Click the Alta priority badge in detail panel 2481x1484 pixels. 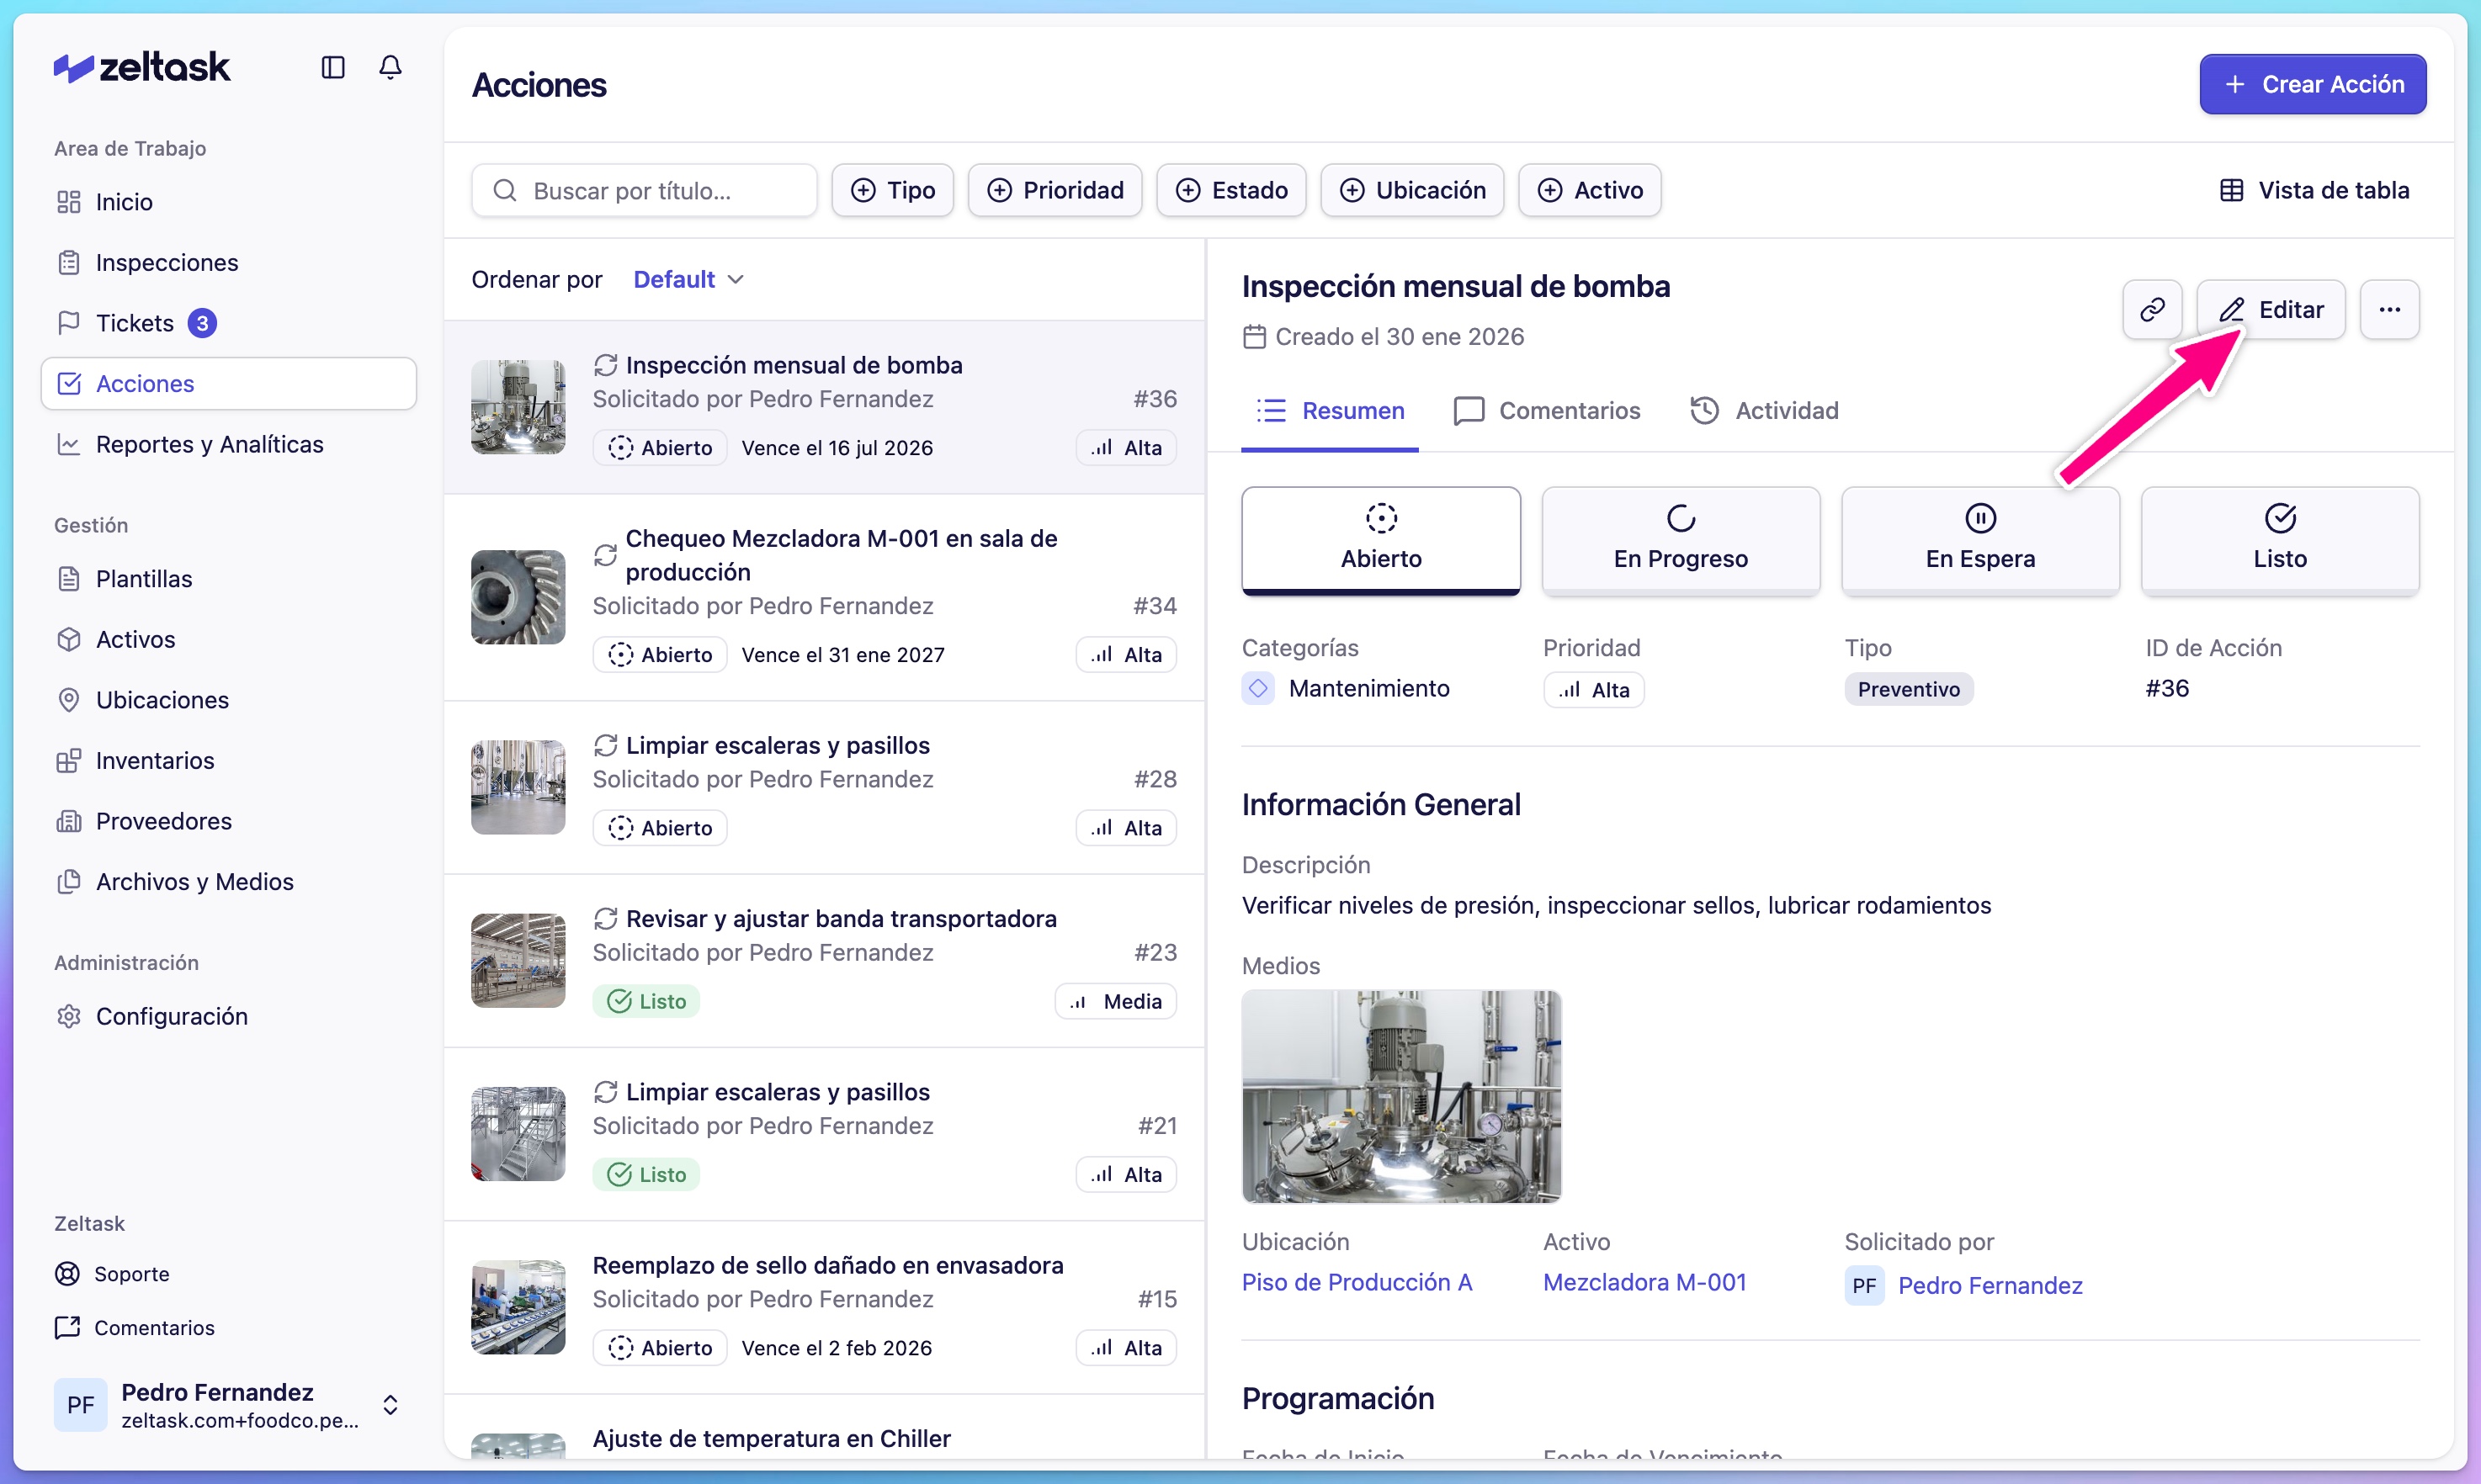pyautogui.click(x=1594, y=690)
